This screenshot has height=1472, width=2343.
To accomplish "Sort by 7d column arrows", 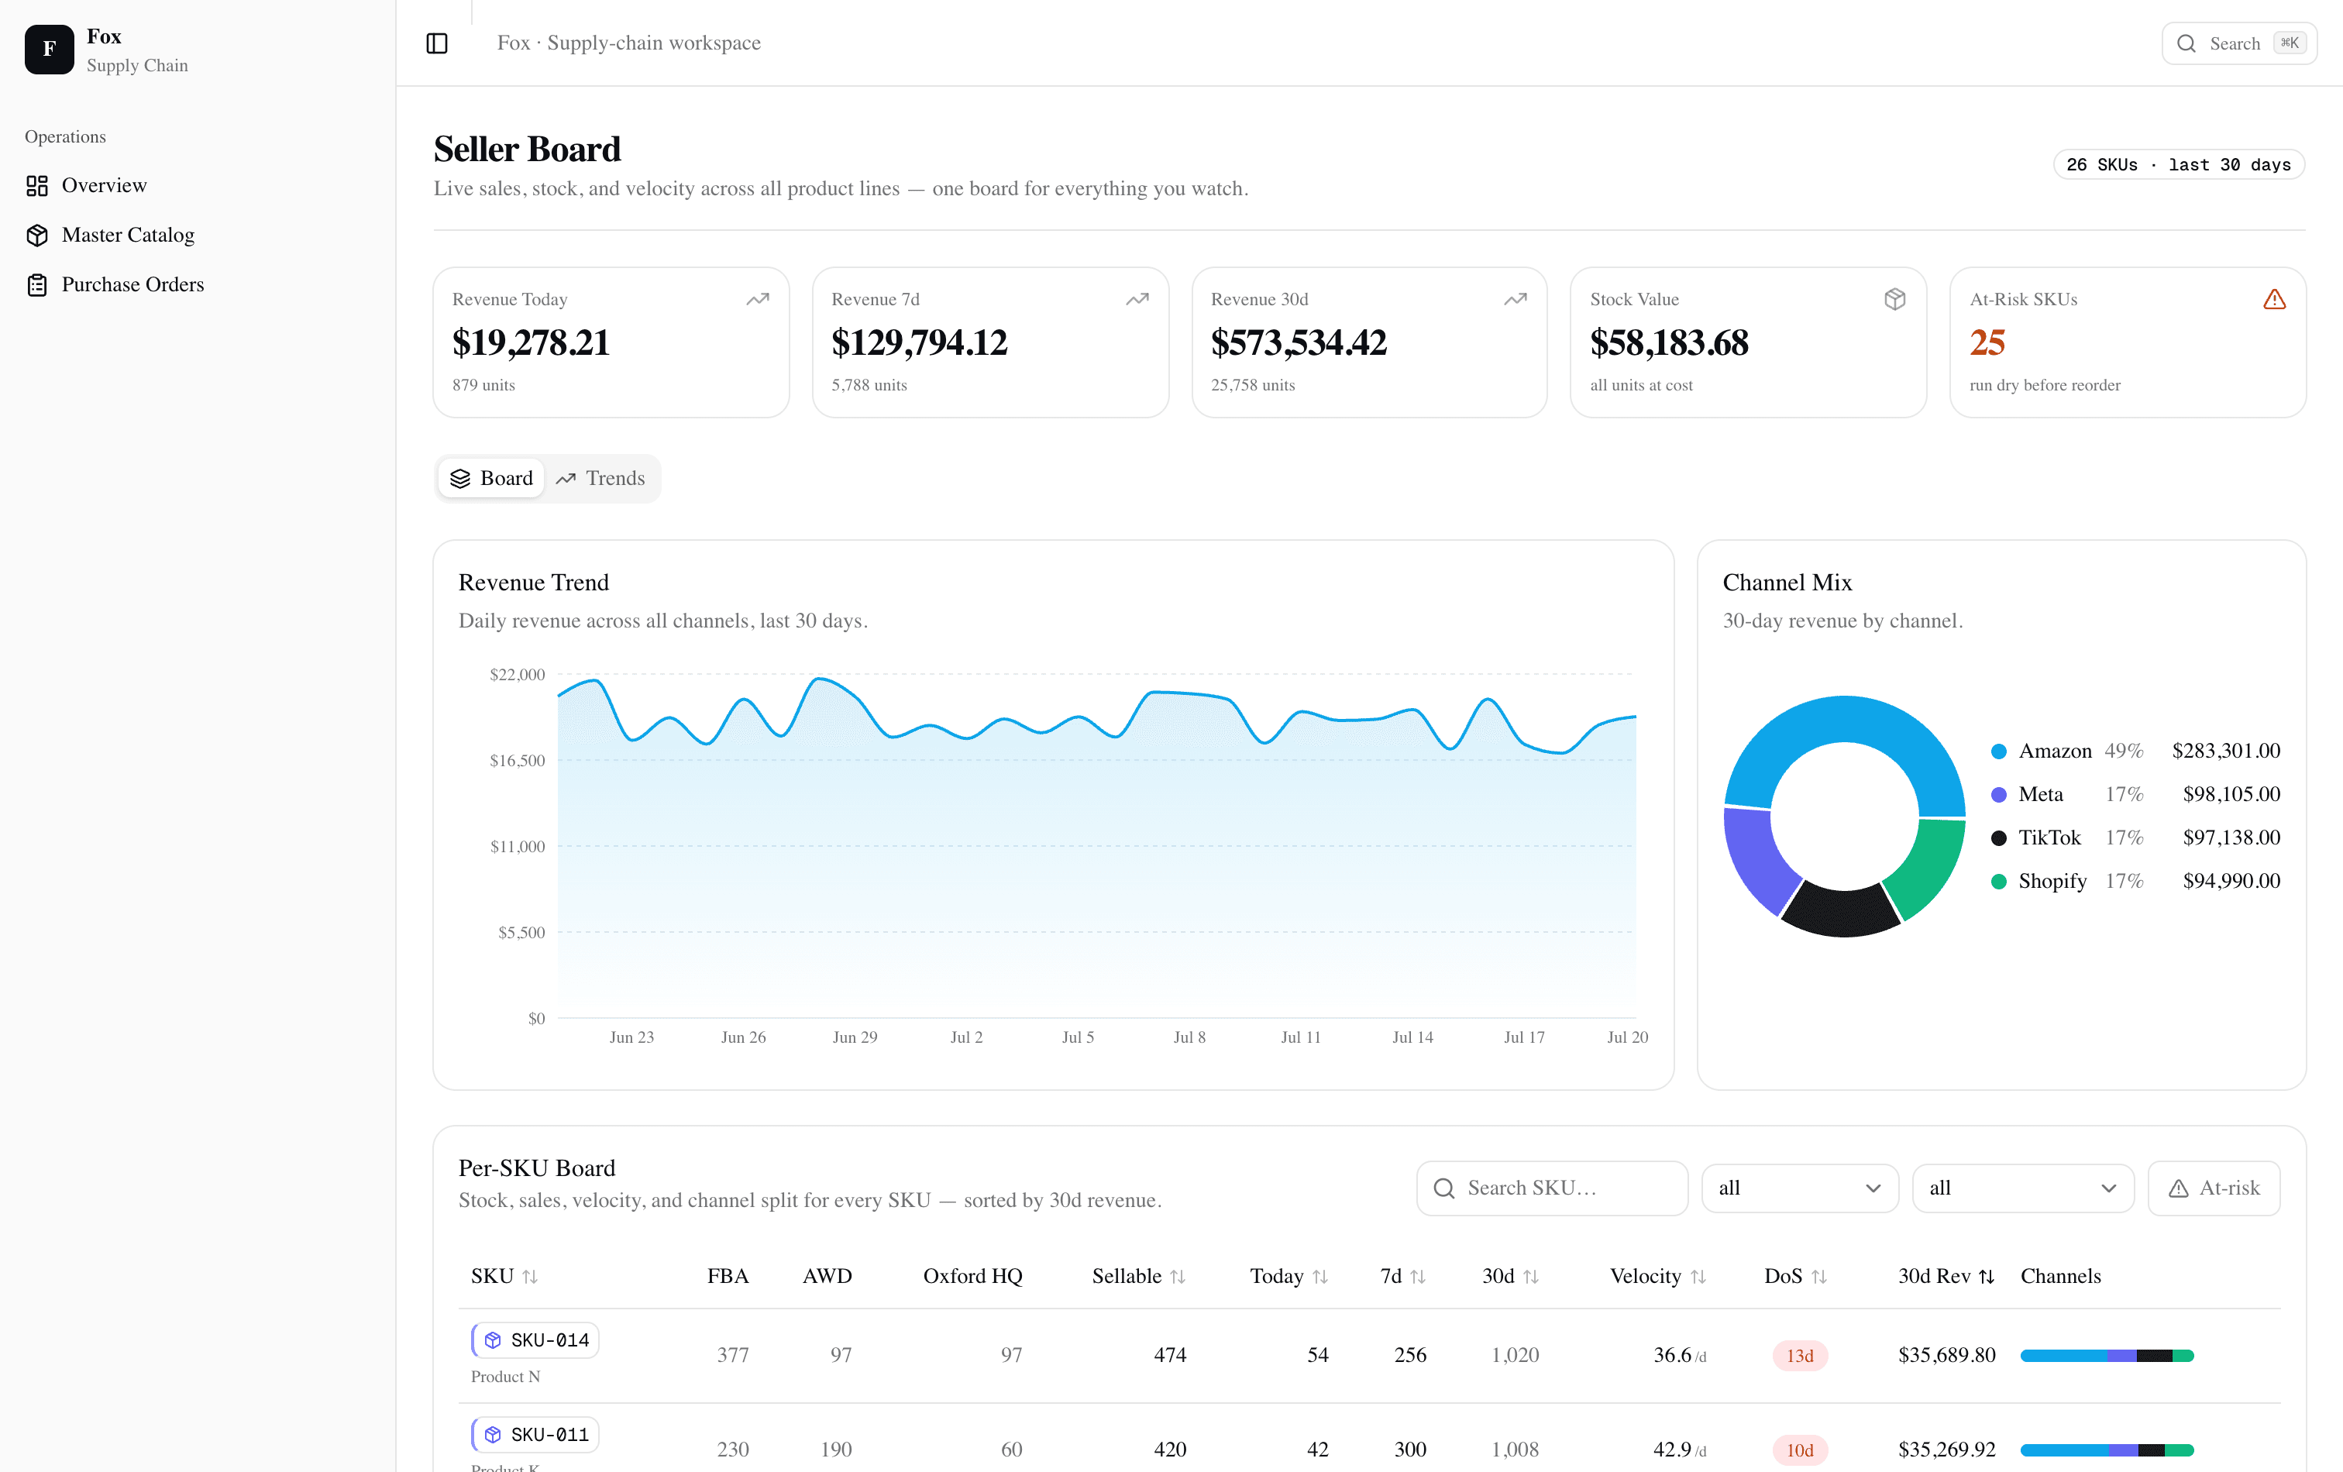I will (x=1418, y=1277).
